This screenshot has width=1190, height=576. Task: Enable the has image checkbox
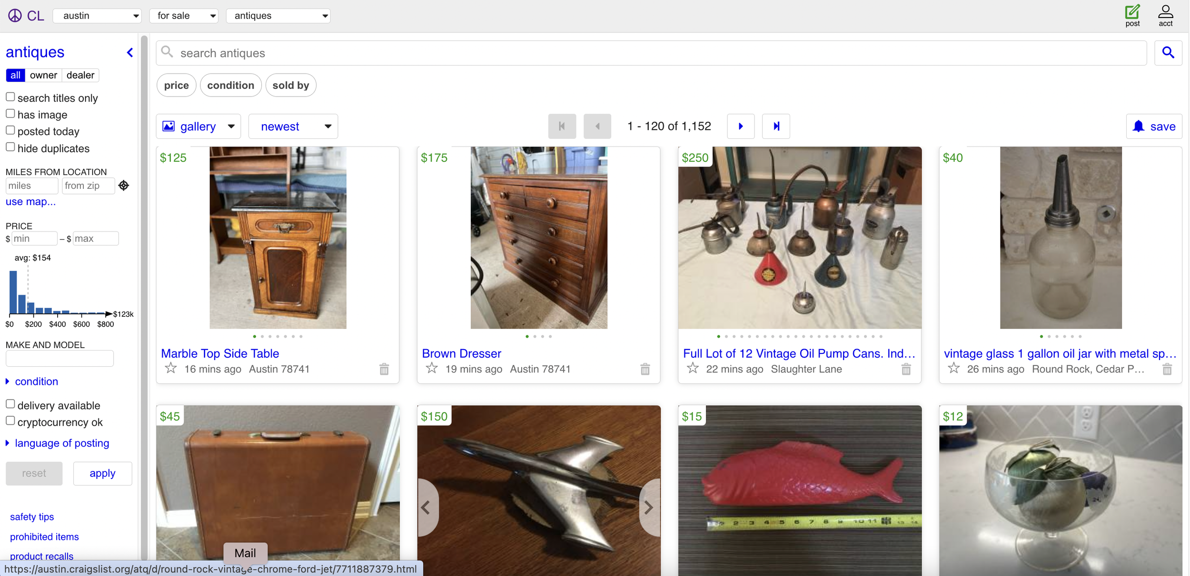pyautogui.click(x=10, y=114)
